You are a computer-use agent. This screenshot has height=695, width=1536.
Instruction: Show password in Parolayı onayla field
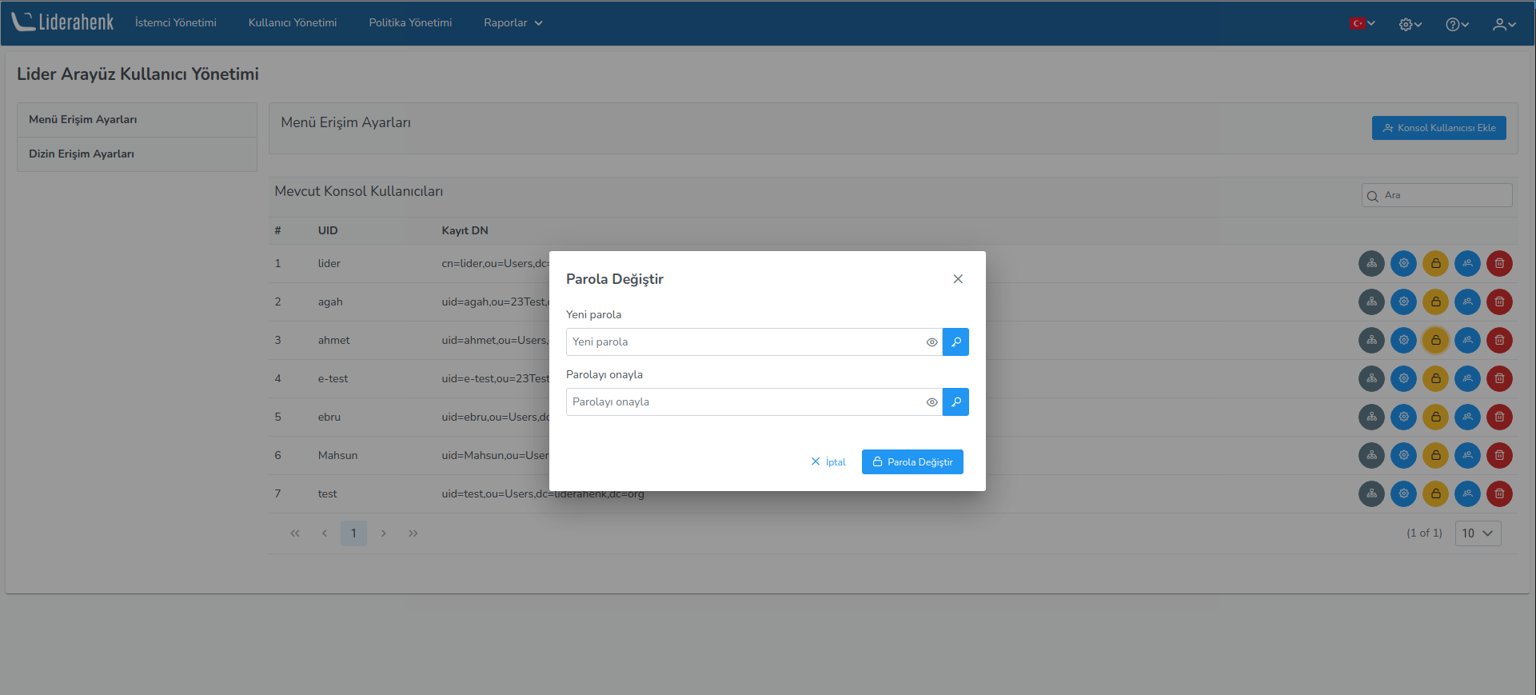932,402
